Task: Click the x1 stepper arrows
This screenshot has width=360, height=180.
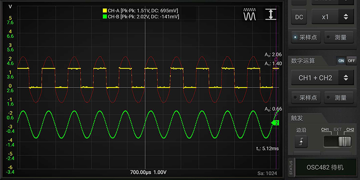Action: coord(346,17)
